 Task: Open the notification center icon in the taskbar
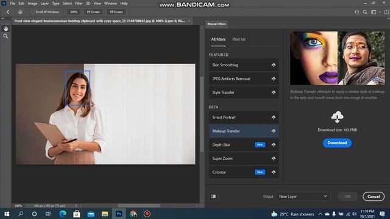tap(382, 214)
